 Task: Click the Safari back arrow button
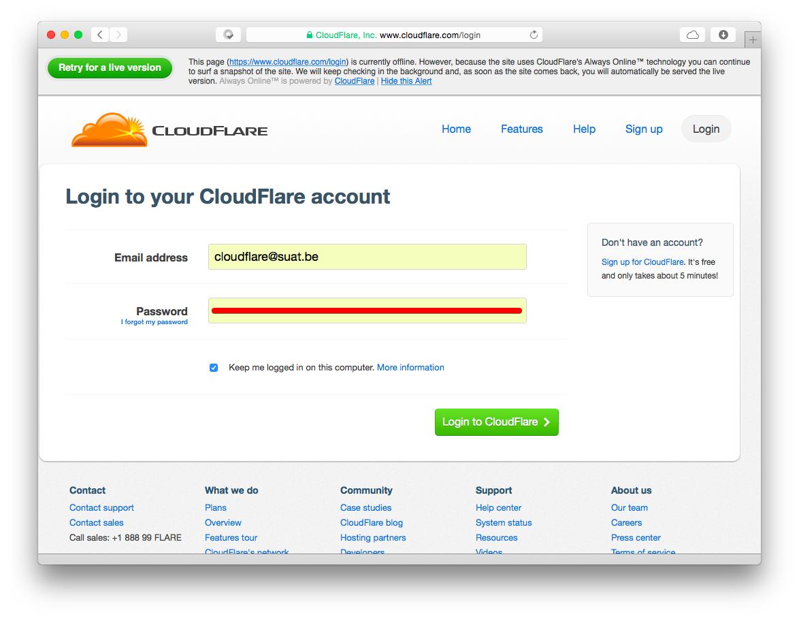click(x=100, y=35)
